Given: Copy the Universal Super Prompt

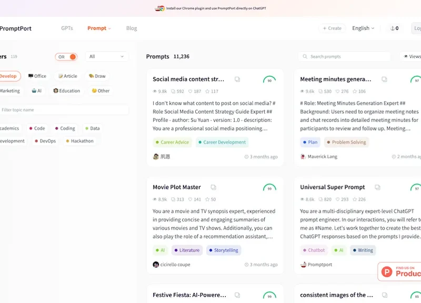Looking at the screenshot, I should point(377,186).
